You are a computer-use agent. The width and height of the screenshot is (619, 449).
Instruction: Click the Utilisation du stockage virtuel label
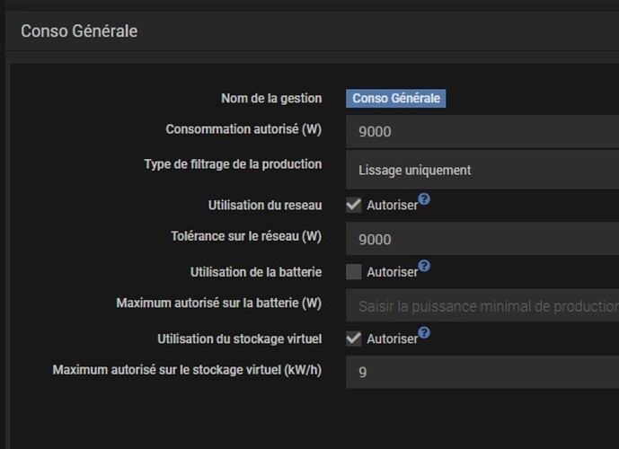click(240, 339)
